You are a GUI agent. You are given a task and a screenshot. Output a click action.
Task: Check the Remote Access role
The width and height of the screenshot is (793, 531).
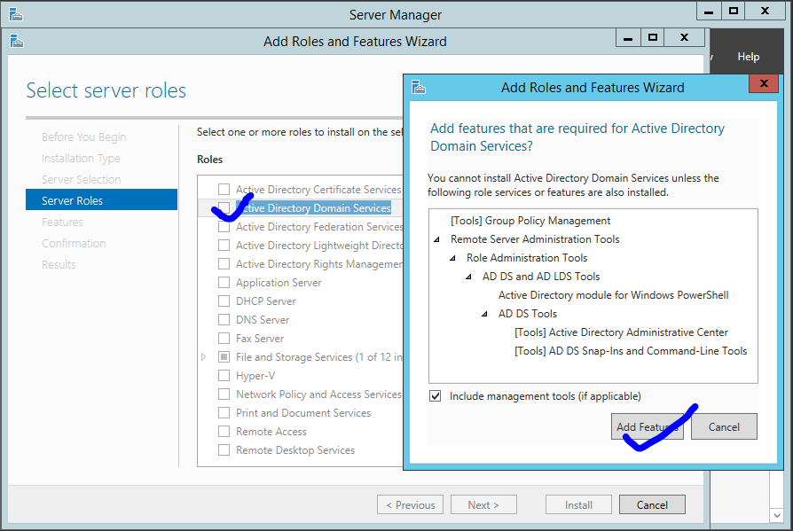[x=224, y=432]
